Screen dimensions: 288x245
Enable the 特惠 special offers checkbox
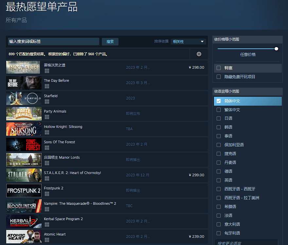(219, 68)
